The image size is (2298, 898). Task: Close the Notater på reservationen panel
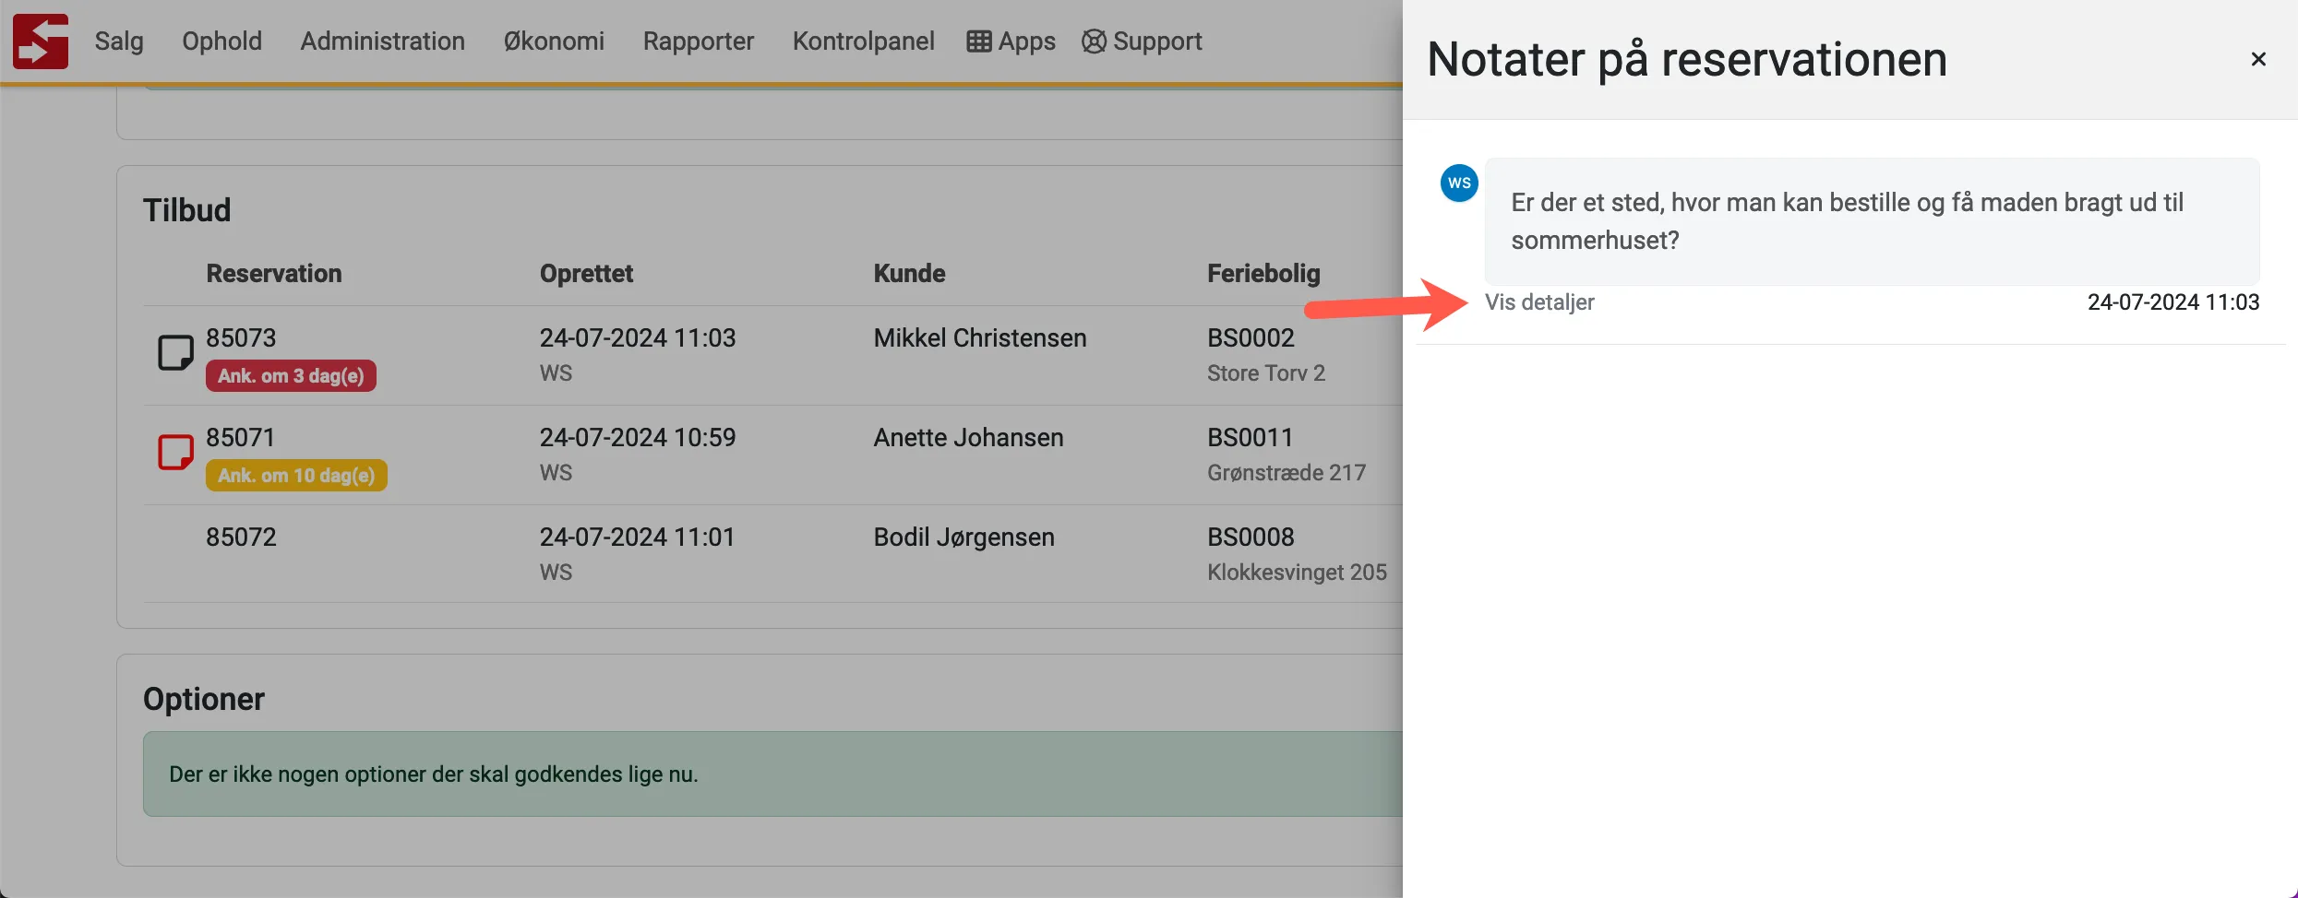click(2258, 58)
